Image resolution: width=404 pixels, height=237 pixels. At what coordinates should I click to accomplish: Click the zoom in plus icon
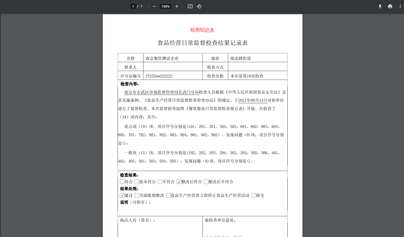pyautogui.click(x=177, y=6)
